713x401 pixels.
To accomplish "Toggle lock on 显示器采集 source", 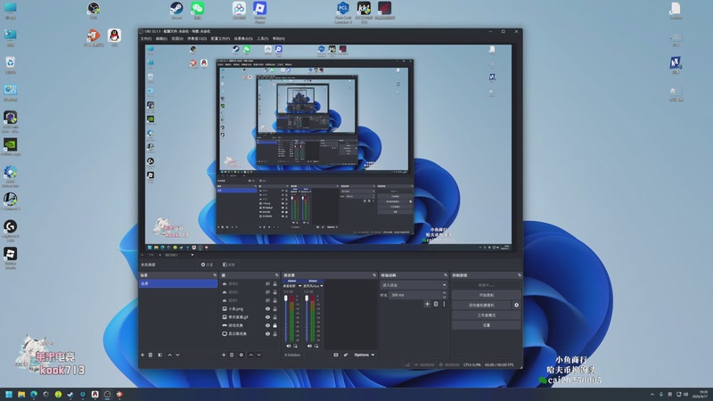I will 275,333.
